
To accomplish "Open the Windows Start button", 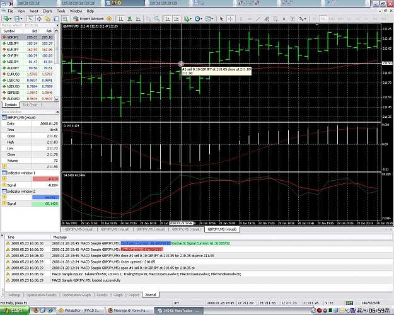I will pos(14,311).
